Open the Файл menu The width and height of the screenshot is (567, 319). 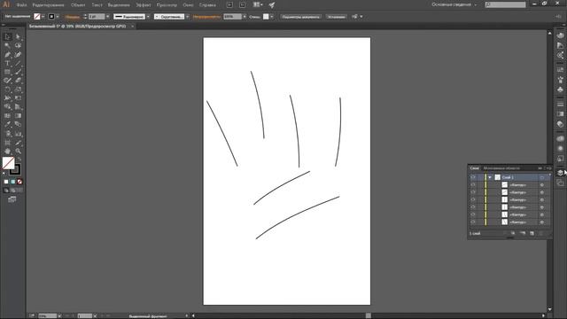click(21, 5)
